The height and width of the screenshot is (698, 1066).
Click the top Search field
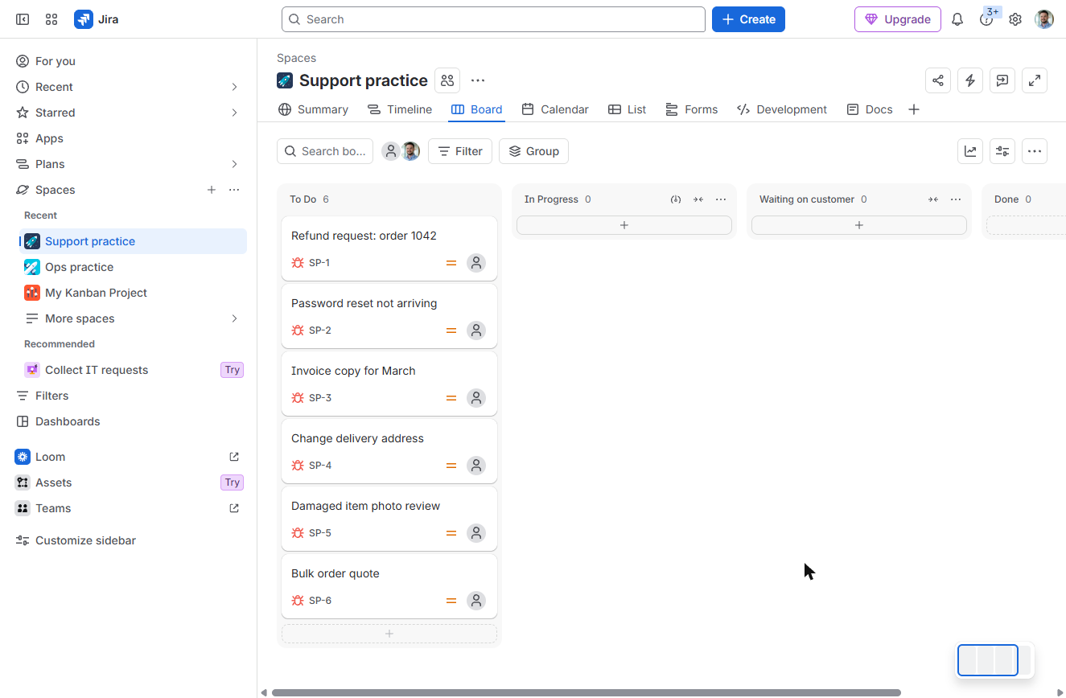[493, 19]
